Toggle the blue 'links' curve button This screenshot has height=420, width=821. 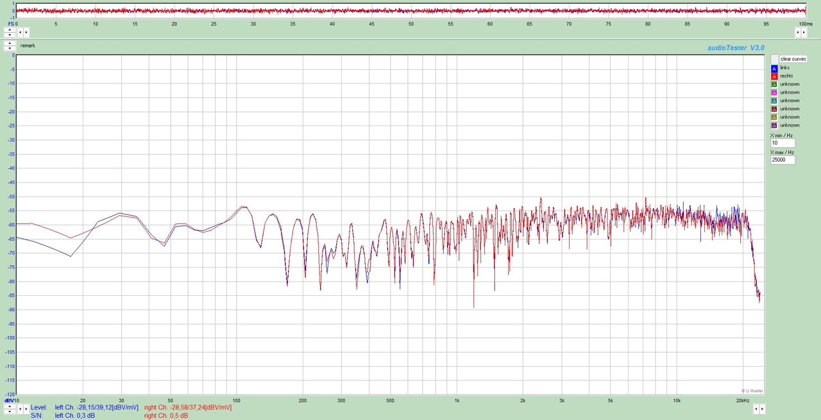[774, 68]
